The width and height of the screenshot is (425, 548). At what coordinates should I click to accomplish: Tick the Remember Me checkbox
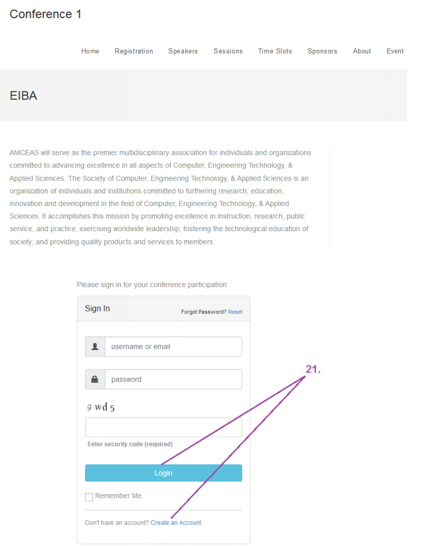(x=89, y=497)
